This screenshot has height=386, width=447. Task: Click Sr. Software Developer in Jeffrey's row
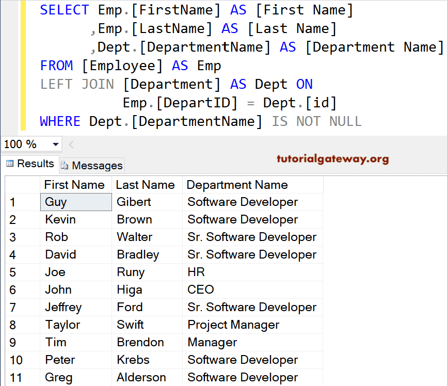point(252,308)
